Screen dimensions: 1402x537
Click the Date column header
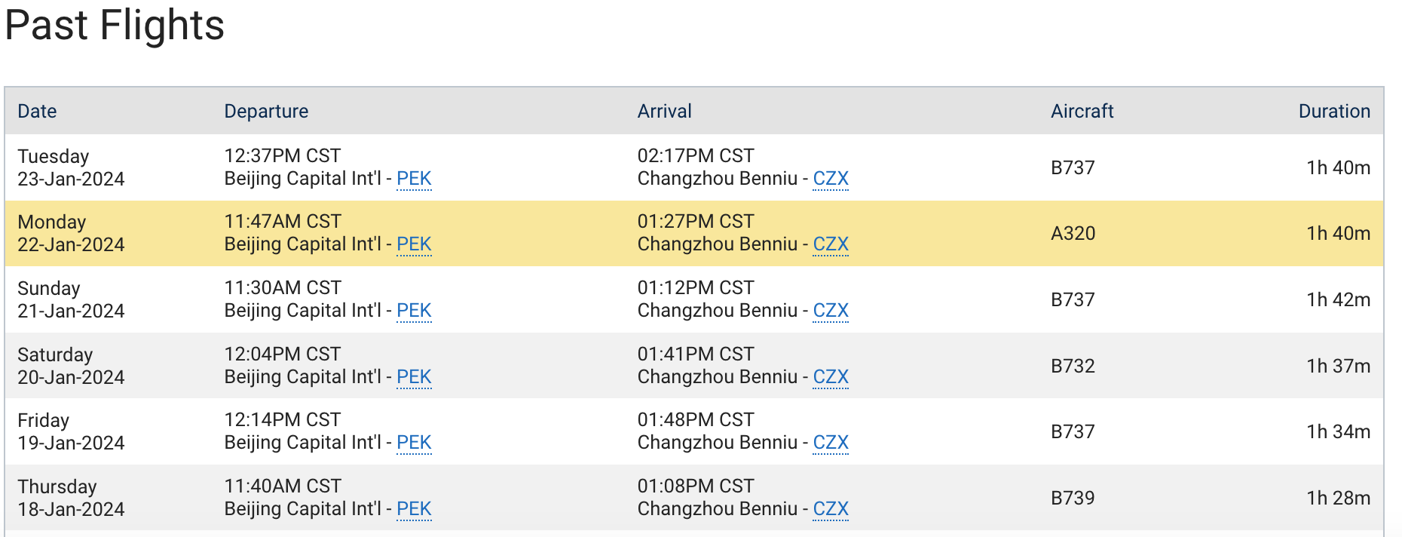coord(37,112)
